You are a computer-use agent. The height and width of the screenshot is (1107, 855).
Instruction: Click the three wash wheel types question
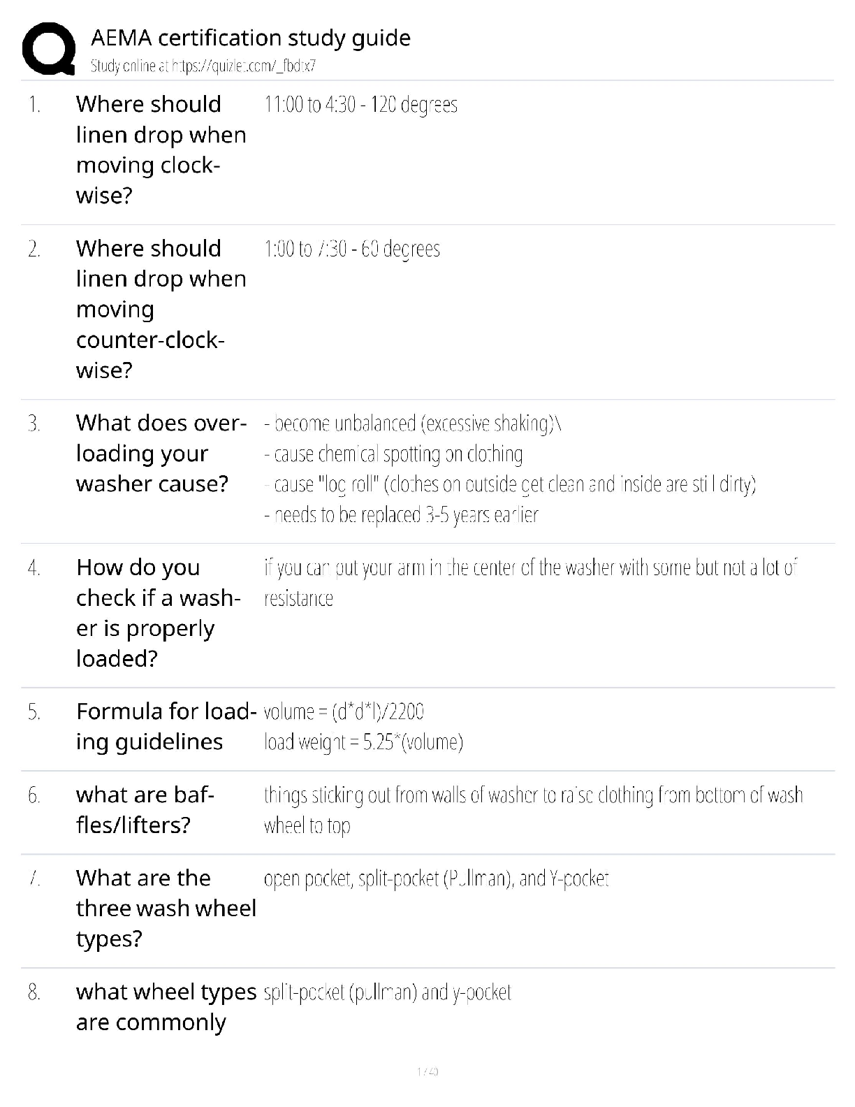click(166, 908)
